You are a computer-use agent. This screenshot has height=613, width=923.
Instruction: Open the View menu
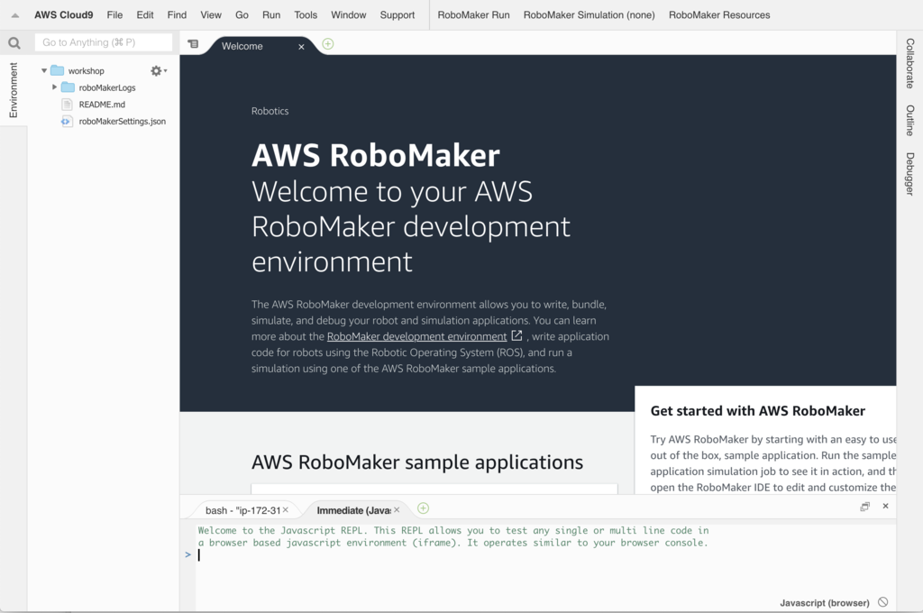[211, 15]
